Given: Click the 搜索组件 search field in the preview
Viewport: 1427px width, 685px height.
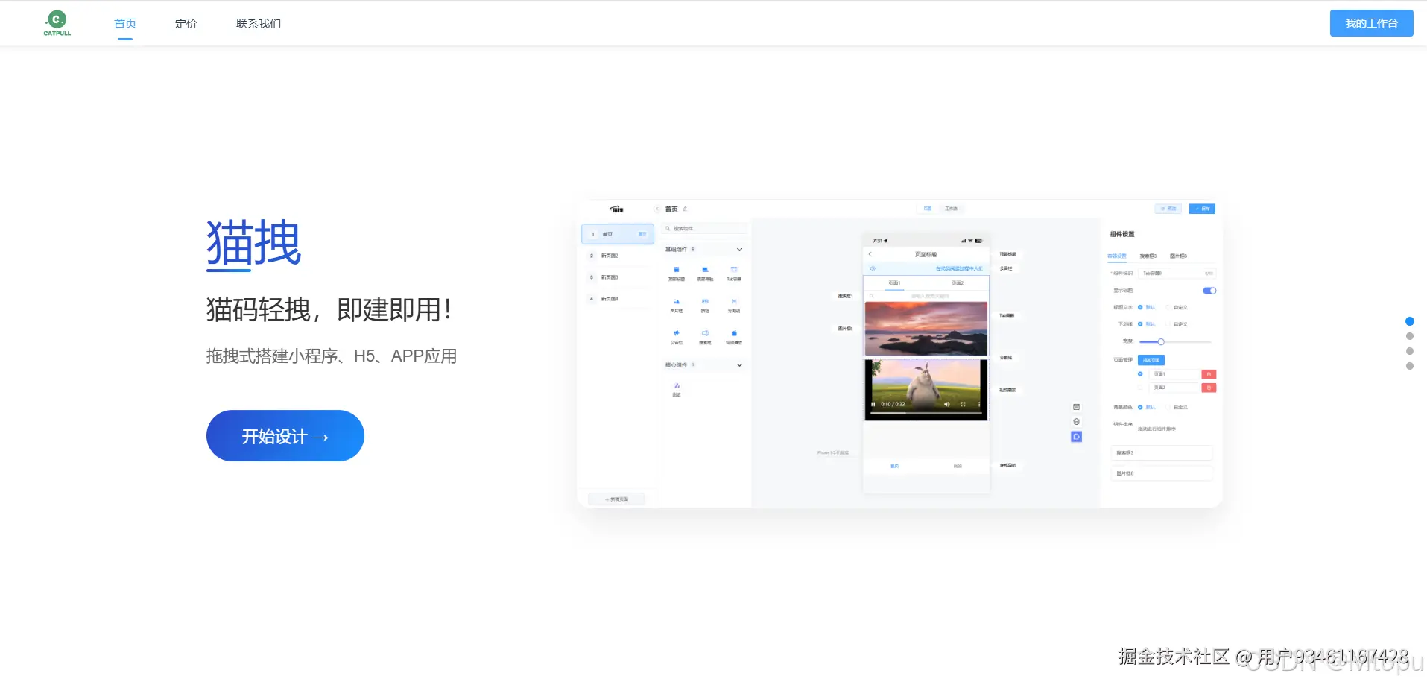Looking at the screenshot, I should coord(705,229).
